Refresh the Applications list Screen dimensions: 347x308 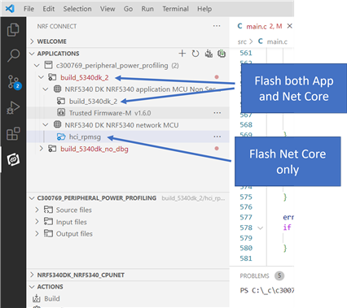click(195, 54)
